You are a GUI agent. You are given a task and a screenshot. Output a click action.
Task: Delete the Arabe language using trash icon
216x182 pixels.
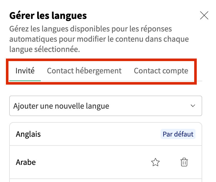coord(184,162)
